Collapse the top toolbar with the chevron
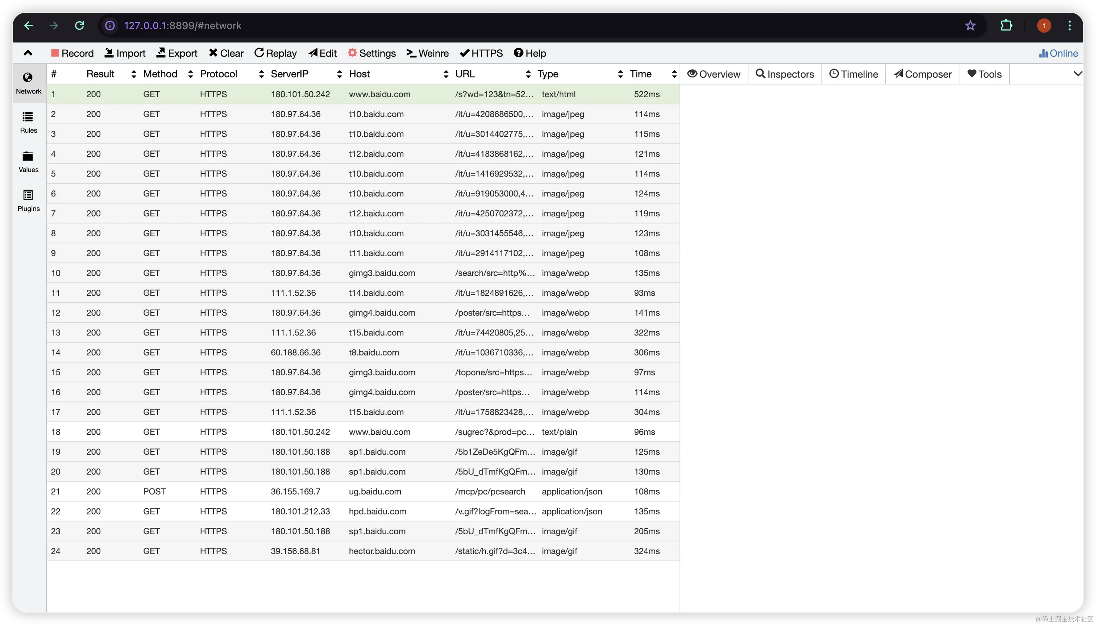The height and width of the screenshot is (625, 1096). [x=28, y=52]
